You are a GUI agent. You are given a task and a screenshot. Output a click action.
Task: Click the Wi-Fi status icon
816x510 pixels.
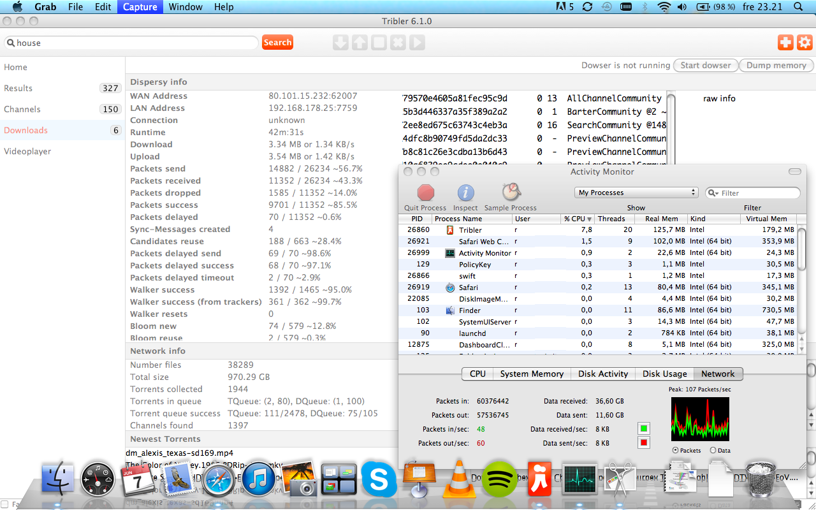coord(664,7)
